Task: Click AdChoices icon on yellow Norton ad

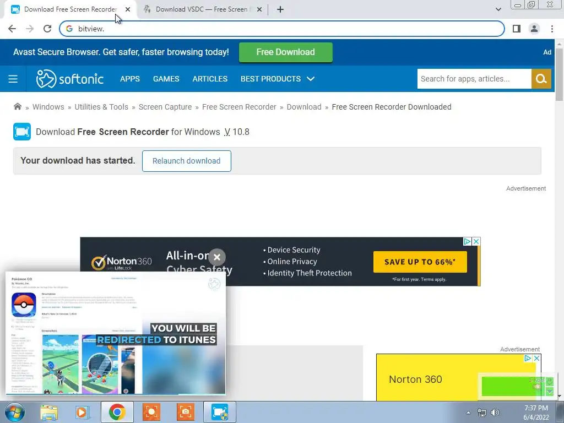Action: (528, 358)
